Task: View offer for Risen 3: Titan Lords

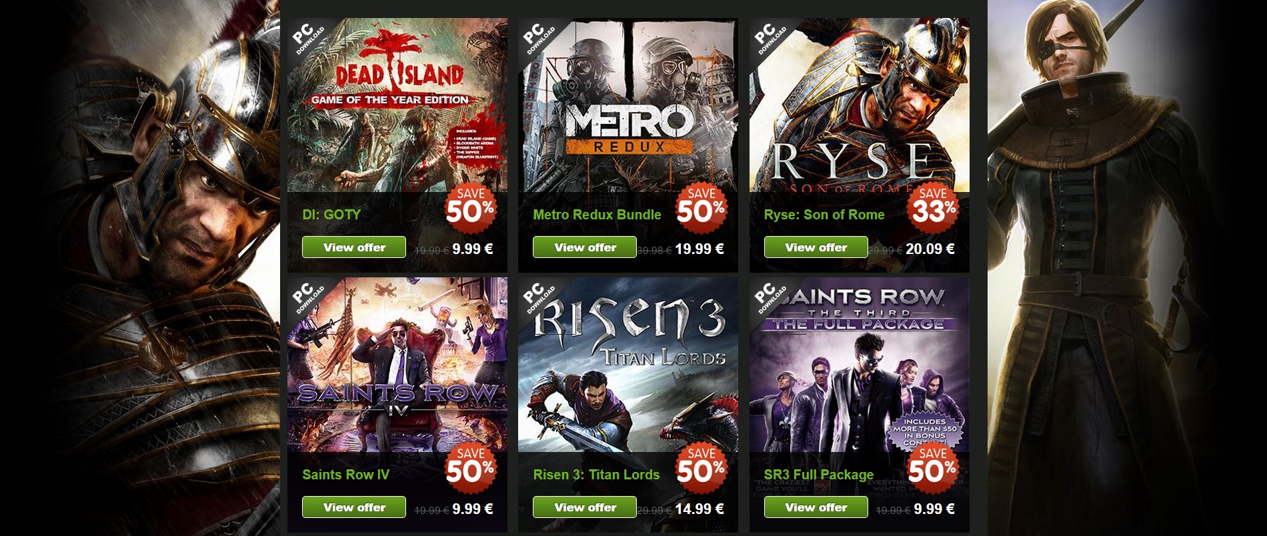Action: (x=585, y=507)
